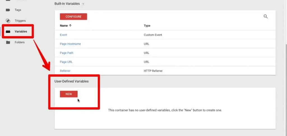Open the Event variable link
This screenshot has height=136, width=287.
(64, 35)
